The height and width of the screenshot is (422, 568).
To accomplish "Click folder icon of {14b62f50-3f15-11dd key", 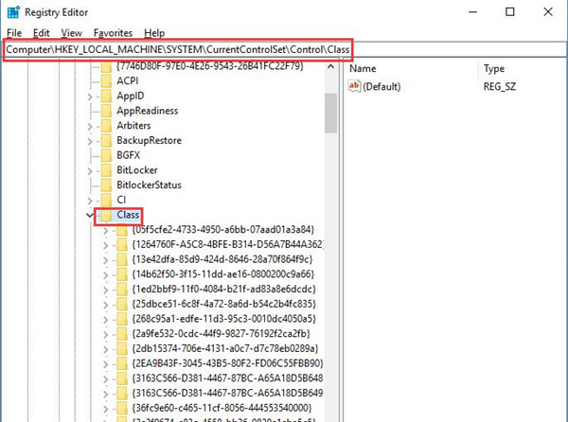I will coord(122,274).
